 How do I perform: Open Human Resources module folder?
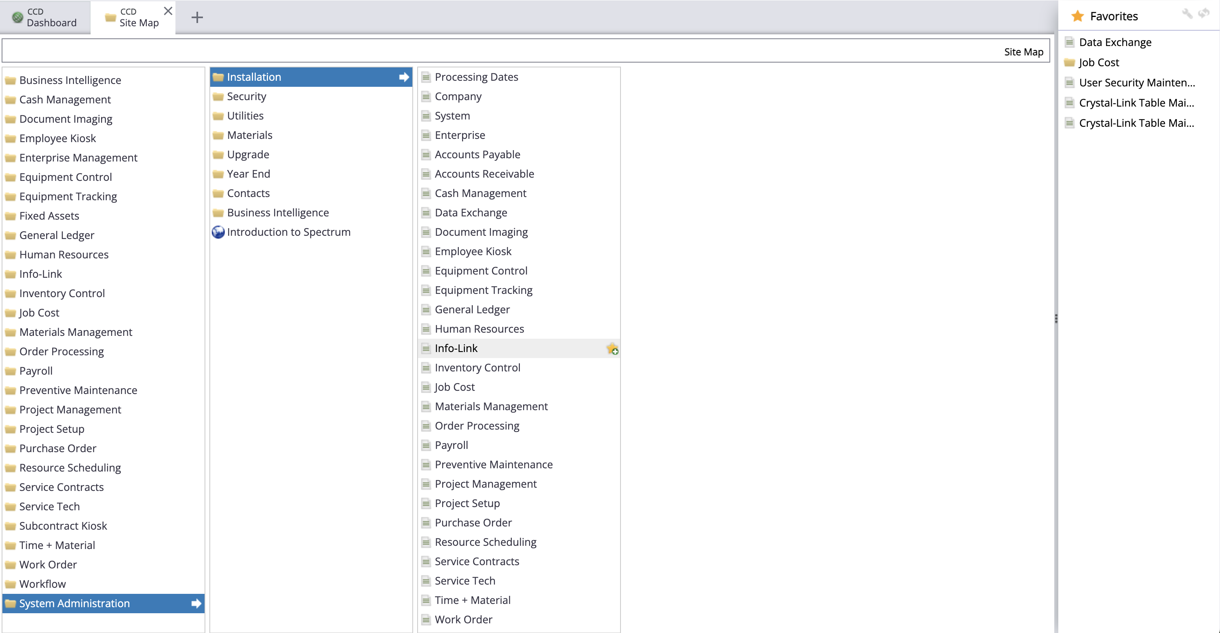click(x=64, y=255)
